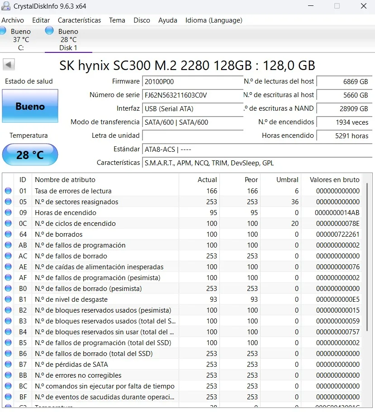Click the blue dot beside N.º de ciclos de encendido
This screenshot has width=375, height=412.
tap(8, 223)
